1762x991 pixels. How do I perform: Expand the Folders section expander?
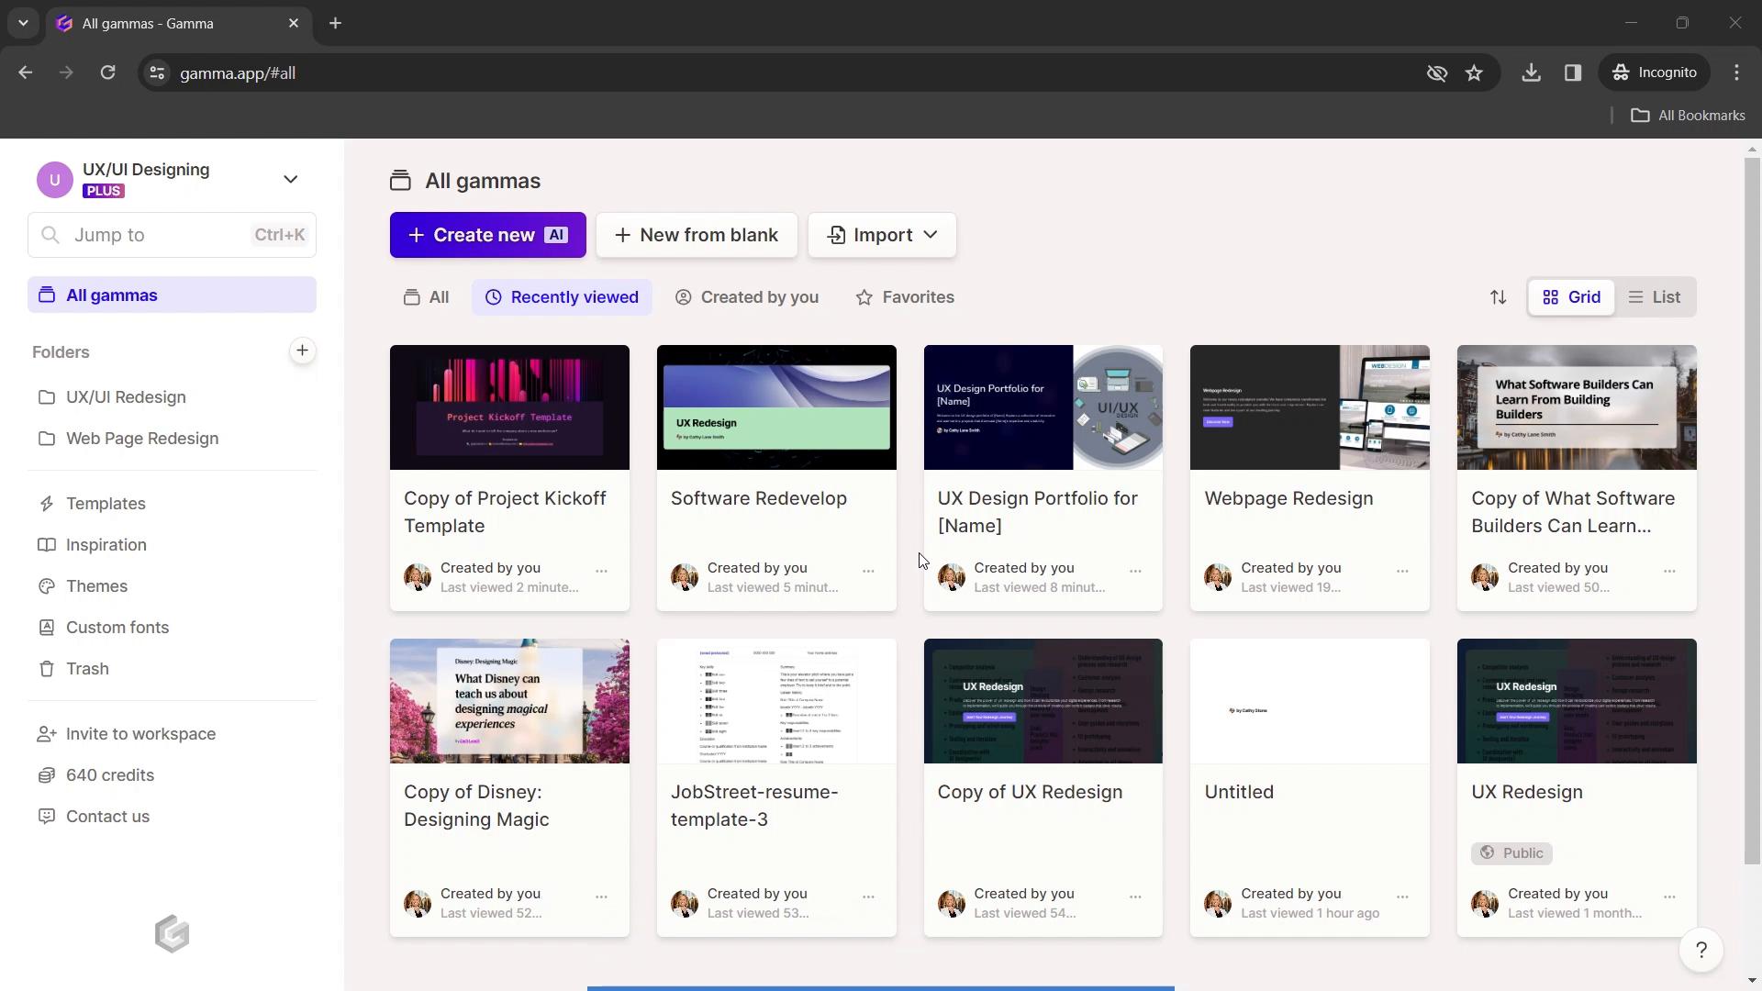tap(60, 351)
